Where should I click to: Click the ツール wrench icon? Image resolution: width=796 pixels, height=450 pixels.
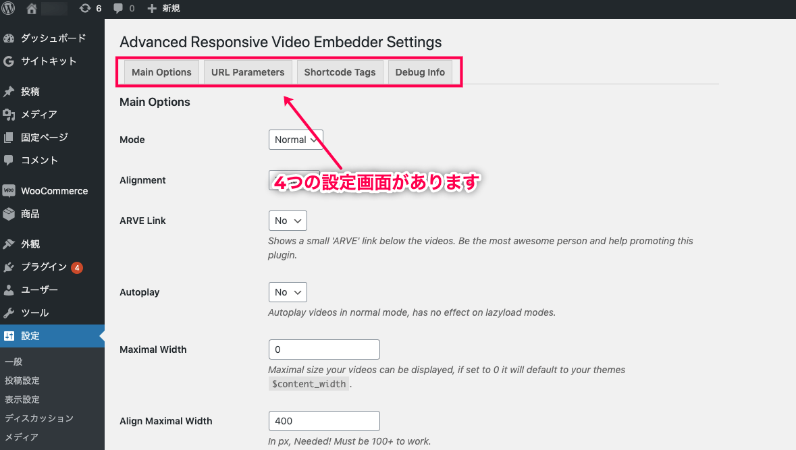point(9,312)
